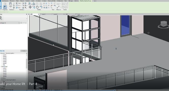Click the Project Browser vertical scrollbar
This screenshot has height=91, width=169.
coord(27,63)
